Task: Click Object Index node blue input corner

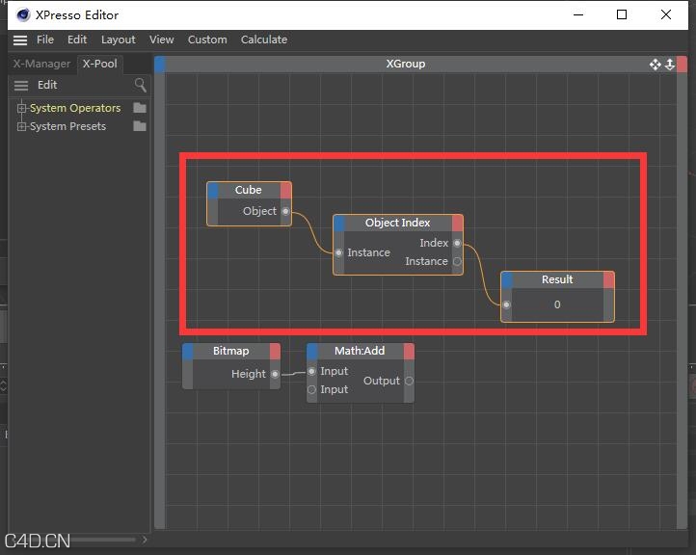Action: [339, 223]
